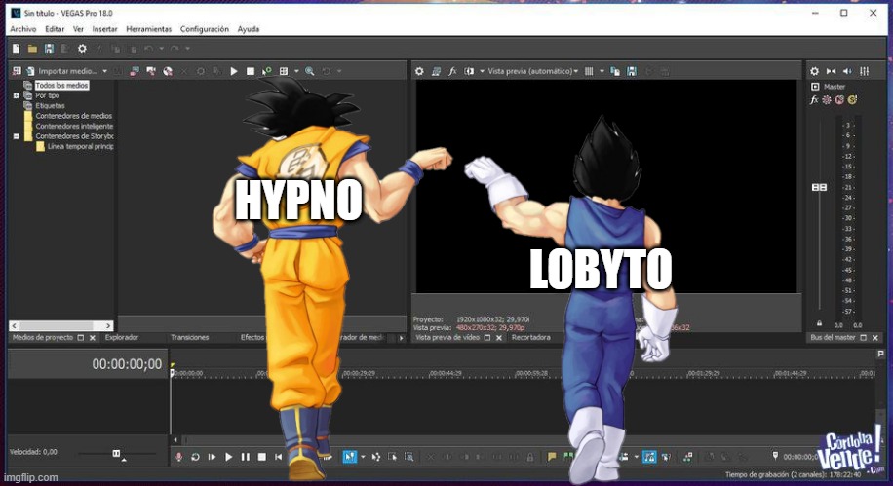Open the Importar medio dropdown arrow
The width and height of the screenshot is (893, 486).
pyautogui.click(x=104, y=71)
